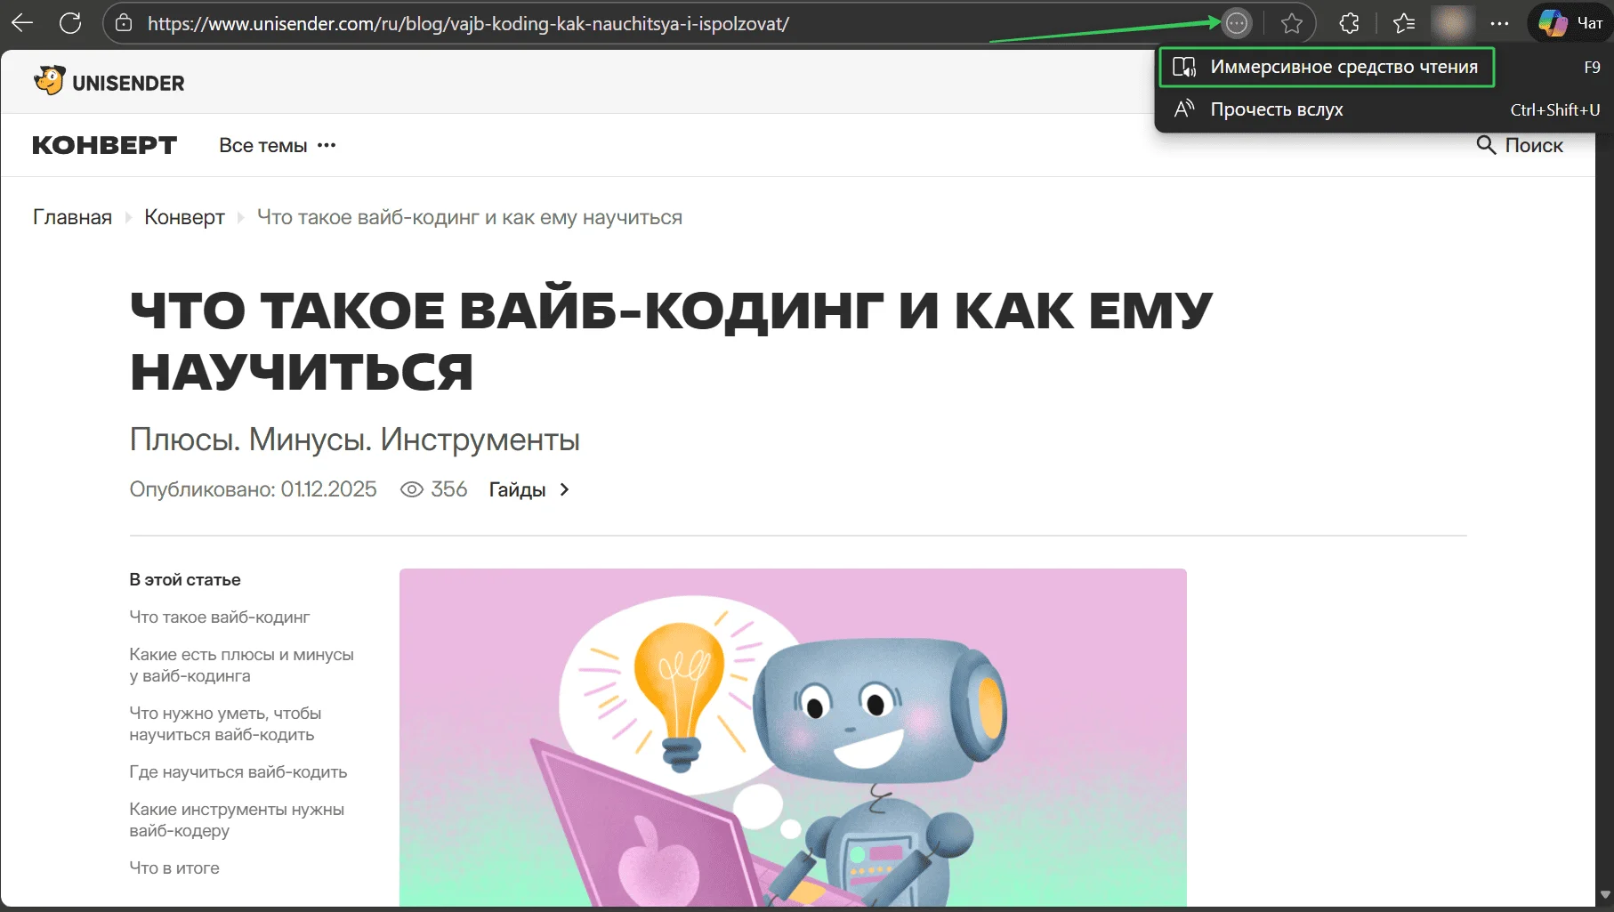The width and height of the screenshot is (1614, 912).
Task: Click the robot article cover image
Action: point(792,737)
